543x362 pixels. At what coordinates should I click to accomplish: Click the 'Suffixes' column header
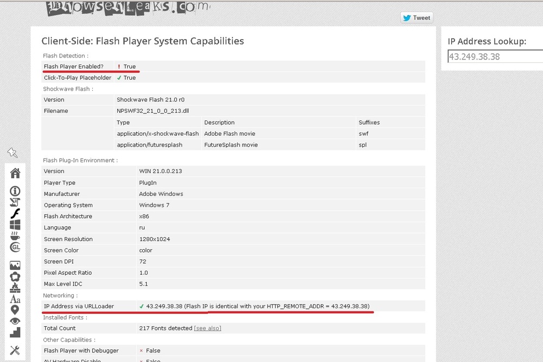tap(369, 123)
